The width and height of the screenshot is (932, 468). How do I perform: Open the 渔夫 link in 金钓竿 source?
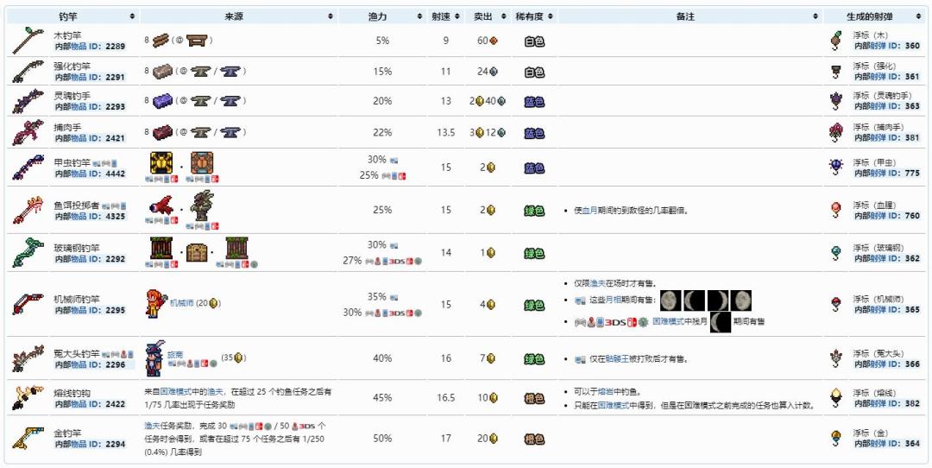point(152,427)
